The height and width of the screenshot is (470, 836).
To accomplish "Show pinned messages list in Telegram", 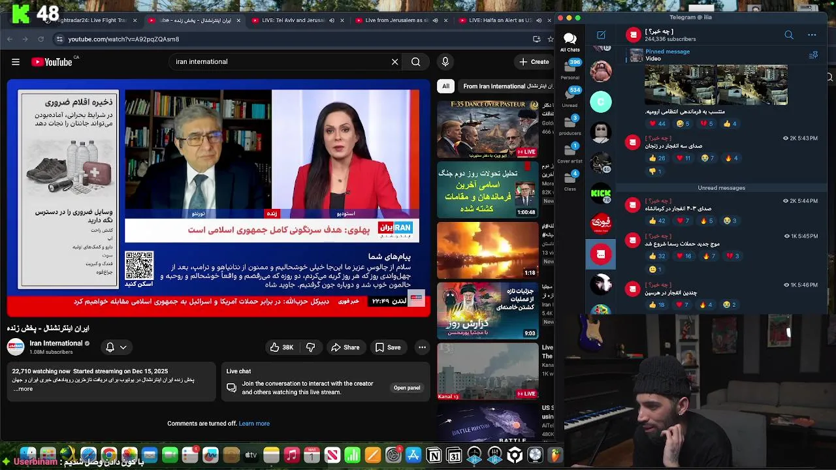I will tap(813, 55).
